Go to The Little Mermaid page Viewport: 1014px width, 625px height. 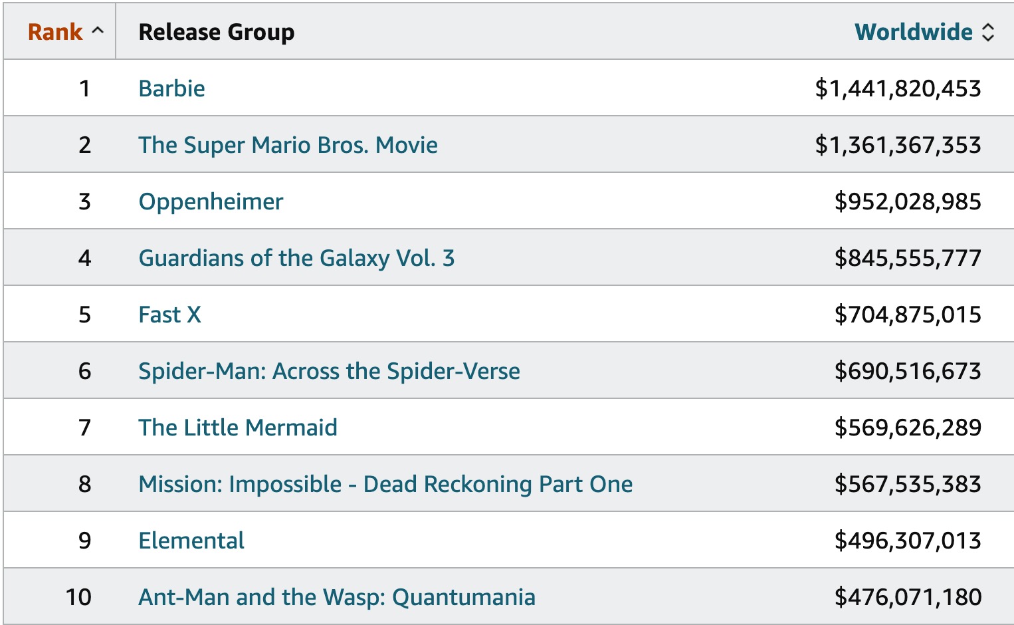click(237, 428)
